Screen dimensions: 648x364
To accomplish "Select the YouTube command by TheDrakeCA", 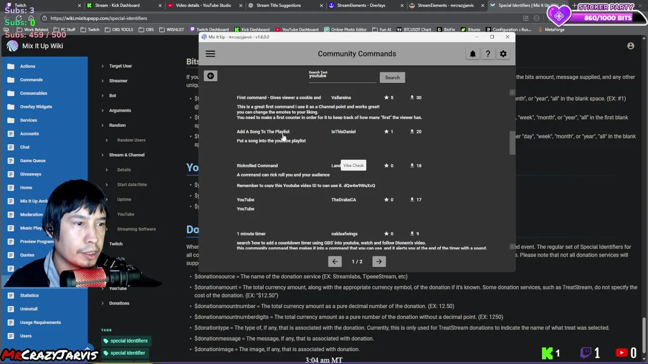I will [246, 200].
